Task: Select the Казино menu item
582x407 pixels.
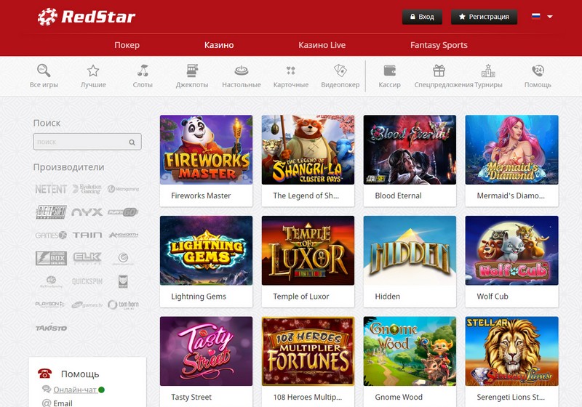Action: point(219,45)
